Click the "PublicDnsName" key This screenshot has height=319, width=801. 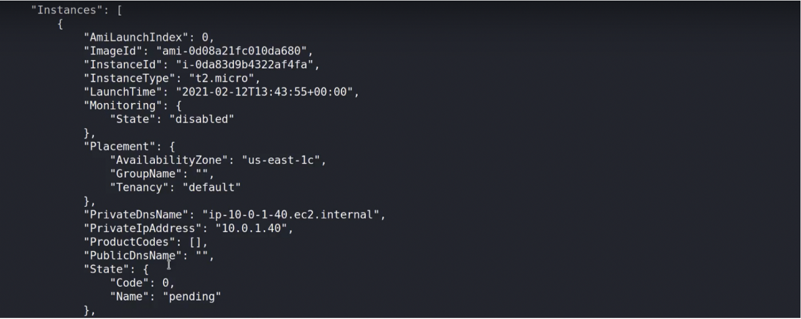[x=133, y=255]
